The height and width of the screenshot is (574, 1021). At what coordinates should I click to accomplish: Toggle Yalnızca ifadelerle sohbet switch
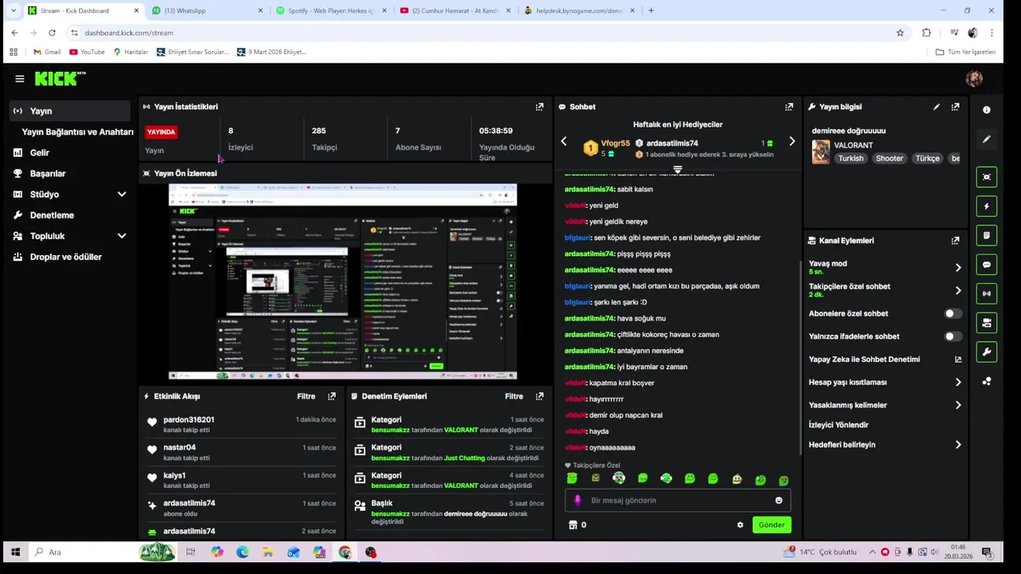(x=953, y=336)
